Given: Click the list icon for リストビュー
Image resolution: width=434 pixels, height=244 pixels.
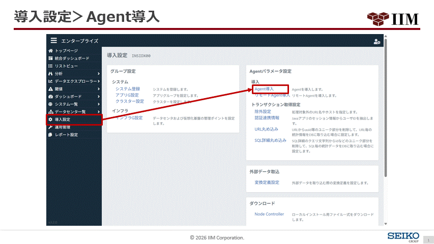Looking at the screenshot, I should [50, 66].
